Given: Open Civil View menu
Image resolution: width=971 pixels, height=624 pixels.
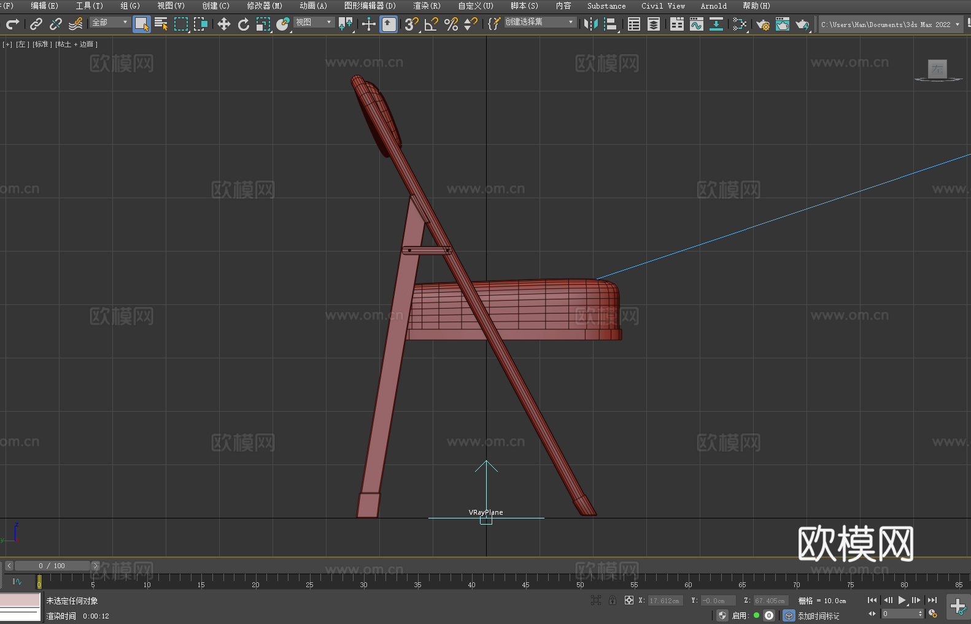Looking at the screenshot, I should [x=663, y=6].
